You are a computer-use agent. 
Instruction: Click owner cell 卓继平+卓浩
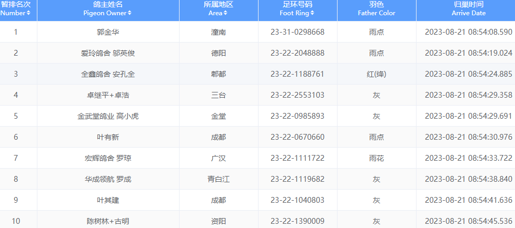point(108,95)
